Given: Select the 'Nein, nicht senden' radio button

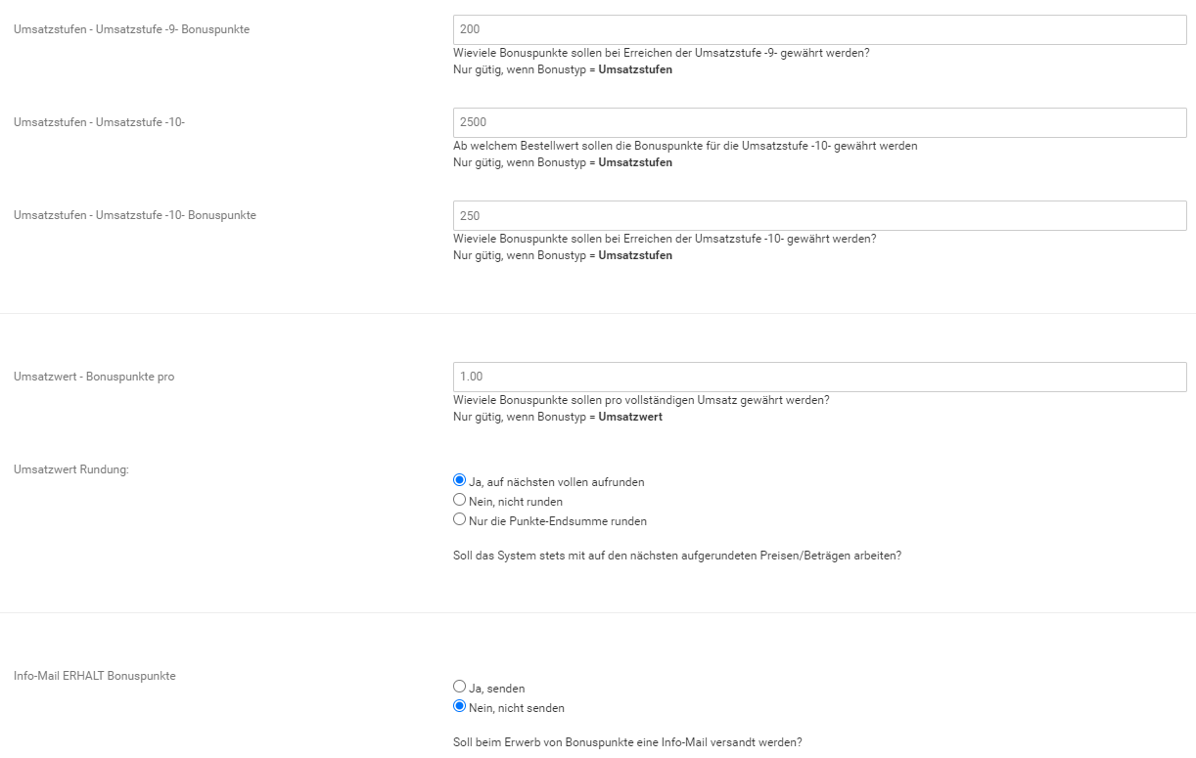Looking at the screenshot, I should coord(460,706).
